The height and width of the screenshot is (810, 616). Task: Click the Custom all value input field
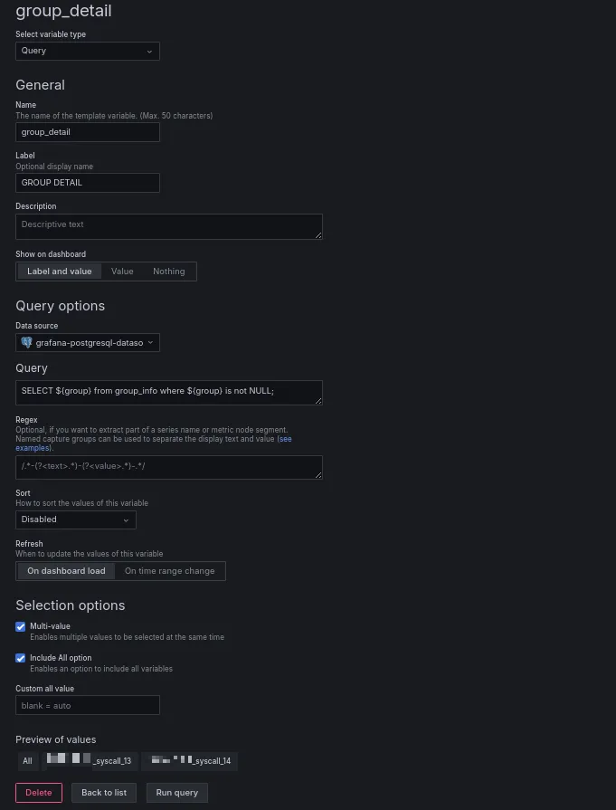[88, 705]
